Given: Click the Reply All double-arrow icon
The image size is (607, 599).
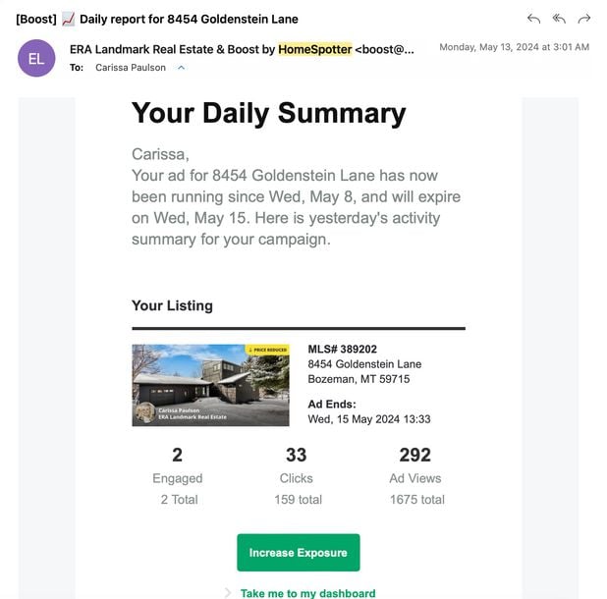Looking at the screenshot, I should (559, 19).
